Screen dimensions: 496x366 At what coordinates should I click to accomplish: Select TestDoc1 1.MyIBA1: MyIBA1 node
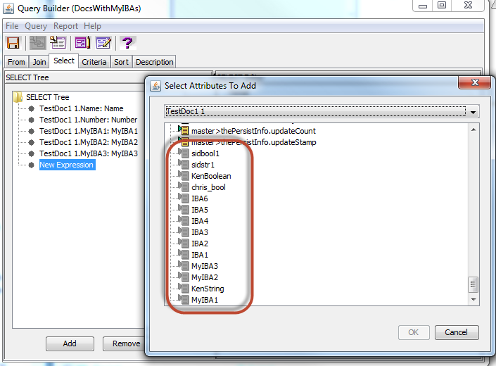pyautogui.click(x=89, y=131)
